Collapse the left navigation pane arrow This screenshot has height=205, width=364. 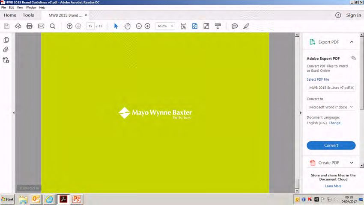tap(14, 113)
